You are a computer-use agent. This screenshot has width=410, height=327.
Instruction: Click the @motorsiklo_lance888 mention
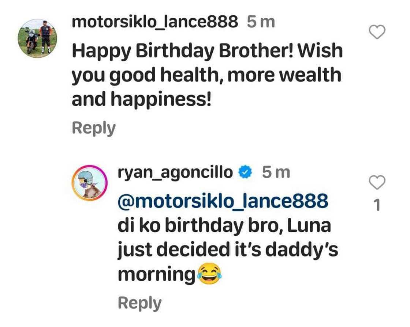click(223, 201)
